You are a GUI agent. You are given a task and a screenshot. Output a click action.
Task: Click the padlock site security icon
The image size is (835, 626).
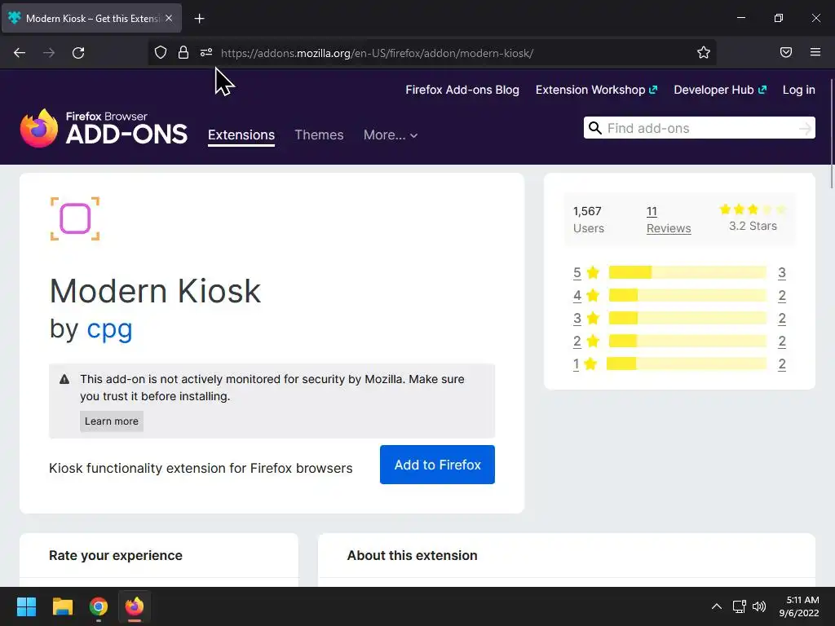pos(183,52)
